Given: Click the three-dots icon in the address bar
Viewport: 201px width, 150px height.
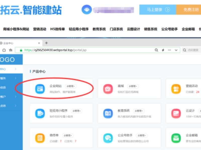Looking at the screenshot, I should coord(169,50).
